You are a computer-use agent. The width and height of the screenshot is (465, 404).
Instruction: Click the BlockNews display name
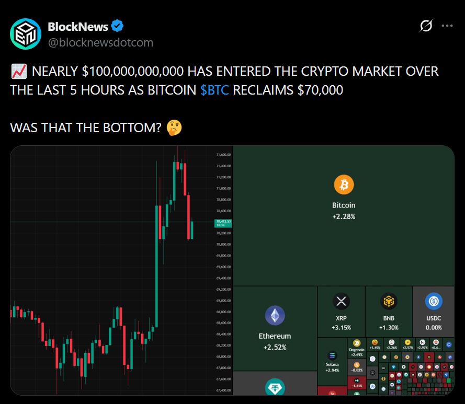click(x=78, y=26)
